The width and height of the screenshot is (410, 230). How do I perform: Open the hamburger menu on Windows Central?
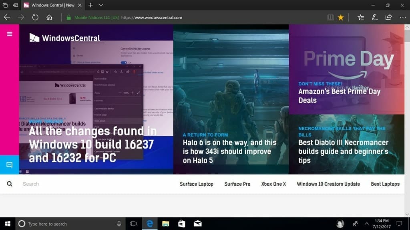click(10, 34)
